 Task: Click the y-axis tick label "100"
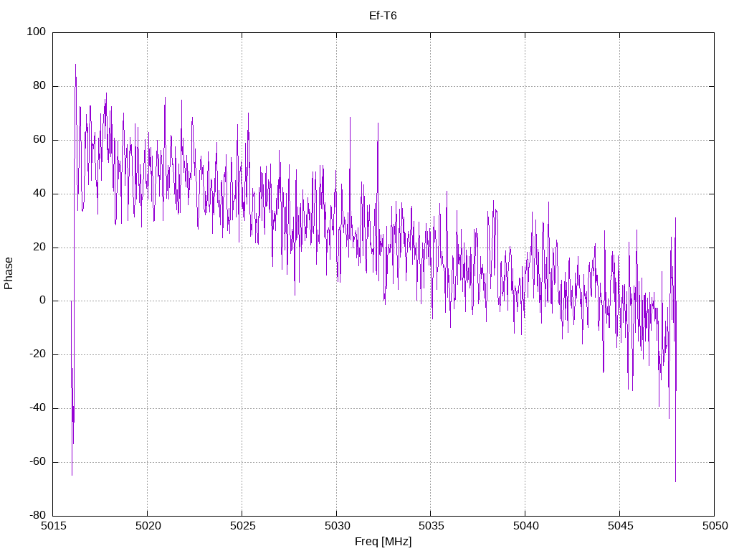pos(37,32)
